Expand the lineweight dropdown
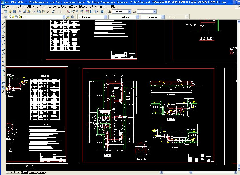Viewport: 240px width, 175px height. coord(163,17)
